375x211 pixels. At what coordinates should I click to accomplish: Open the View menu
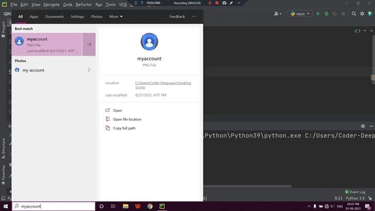click(36, 5)
